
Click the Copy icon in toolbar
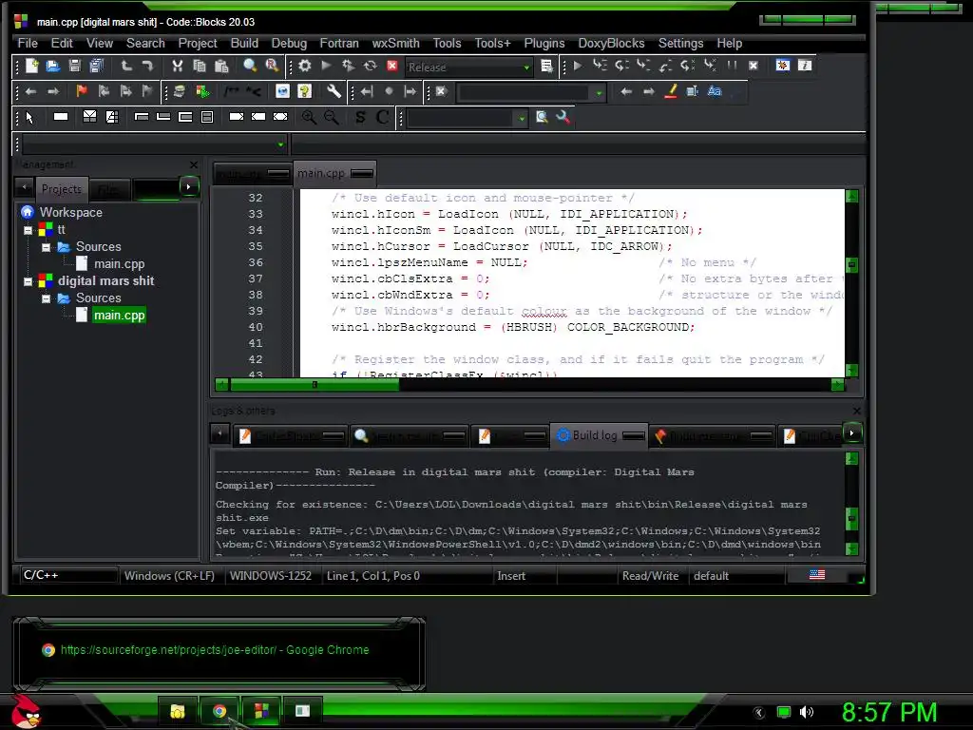pyautogui.click(x=200, y=66)
